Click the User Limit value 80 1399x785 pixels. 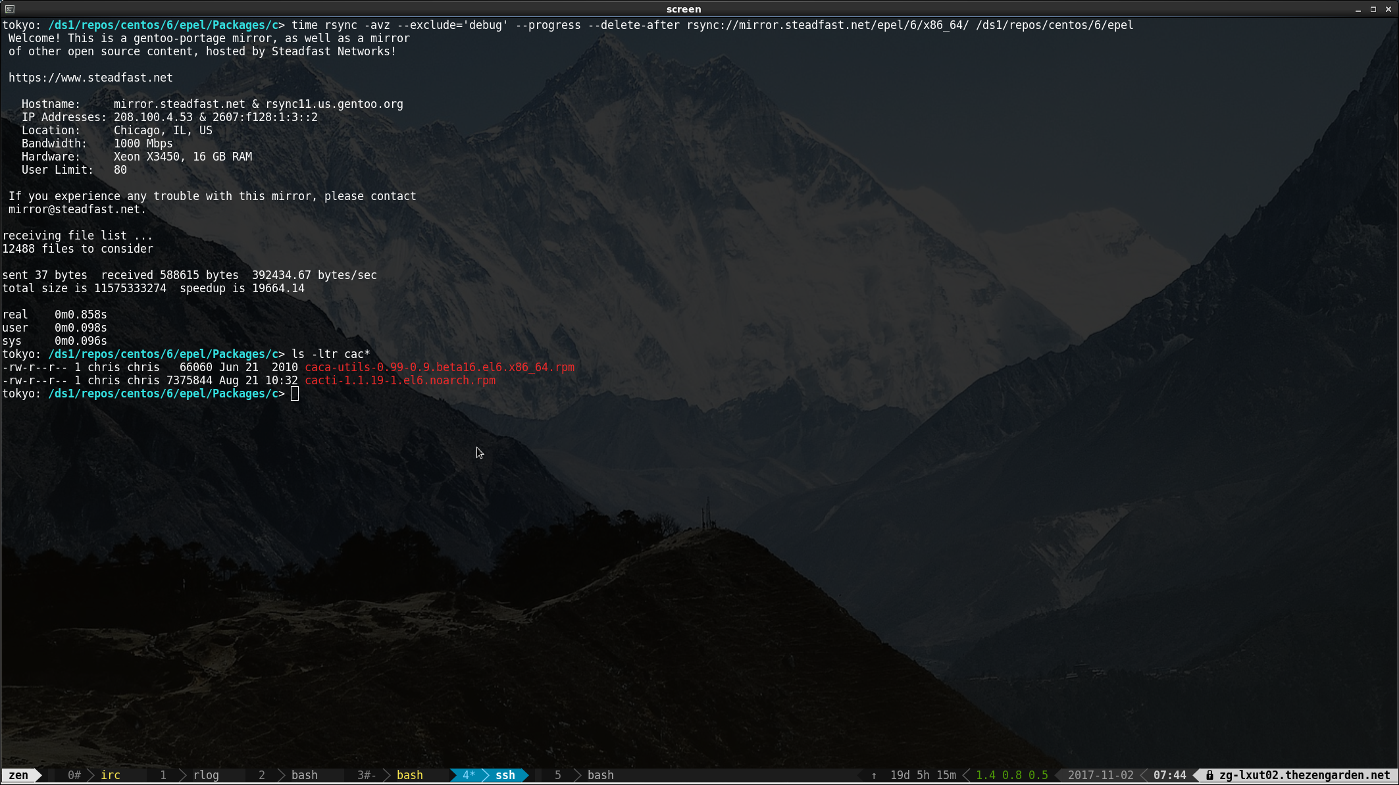pos(120,170)
